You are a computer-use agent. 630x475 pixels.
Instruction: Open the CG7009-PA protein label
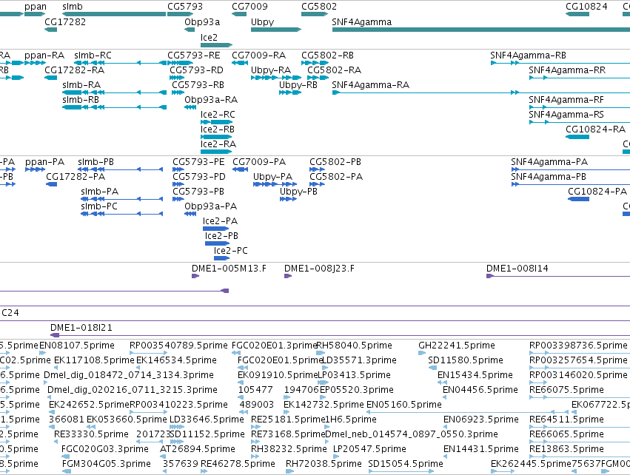point(259,162)
